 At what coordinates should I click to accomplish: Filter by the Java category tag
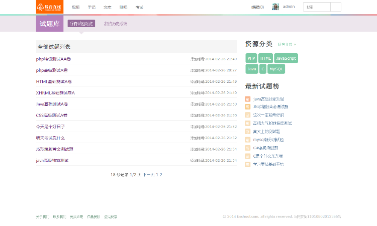tap(252, 69)
